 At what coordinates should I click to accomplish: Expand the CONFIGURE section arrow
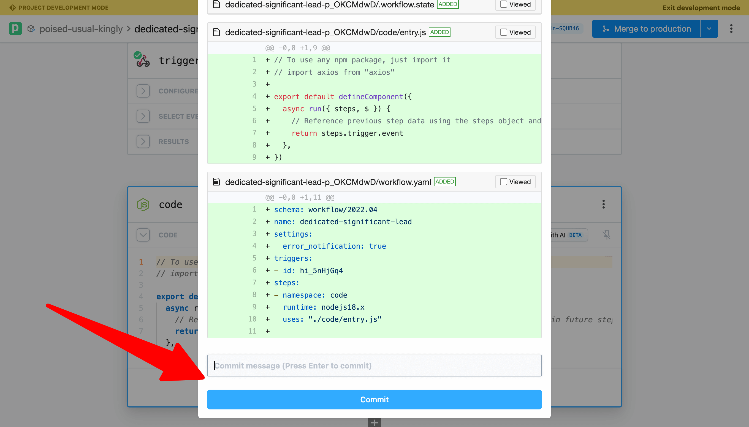click(x=143, y=91)
